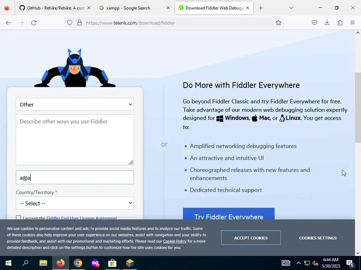Click the scrollbar up arrow
The width and height of the screenshot is (361, 270).
click(358, 33)
